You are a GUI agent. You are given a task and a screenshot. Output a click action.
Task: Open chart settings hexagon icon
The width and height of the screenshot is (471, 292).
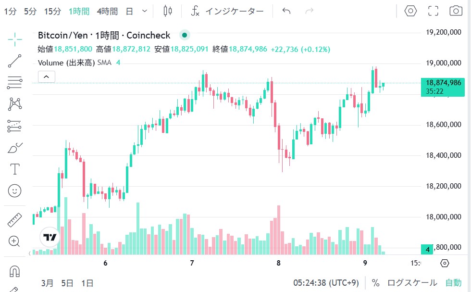tap(410, 11)
